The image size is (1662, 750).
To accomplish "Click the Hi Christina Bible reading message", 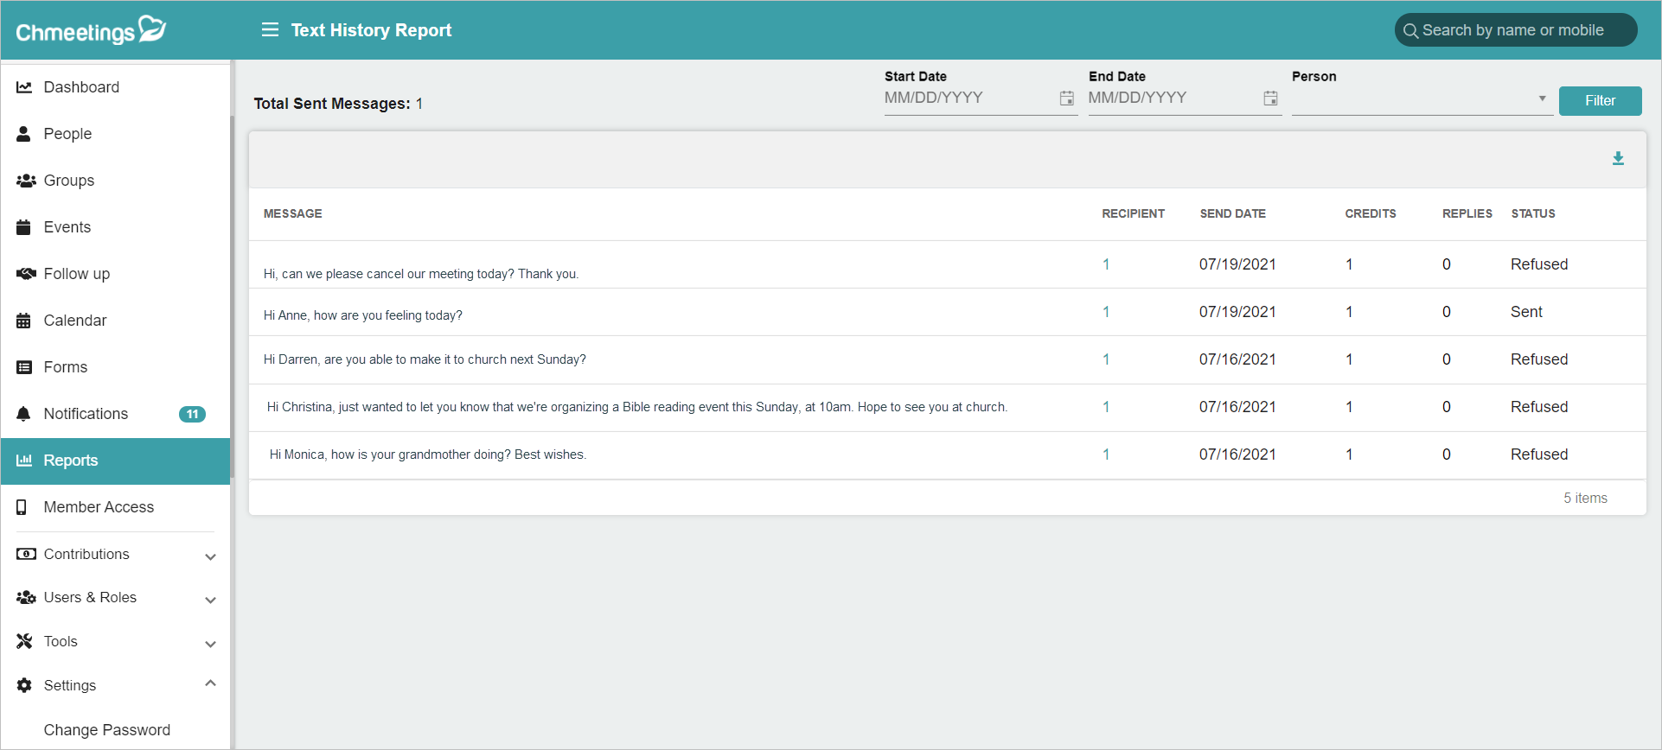I will tap(637, 407).
